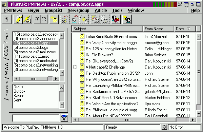203x132 pixels.
Task: Click the folder list down scroll arrow
Action: [62, 105]
